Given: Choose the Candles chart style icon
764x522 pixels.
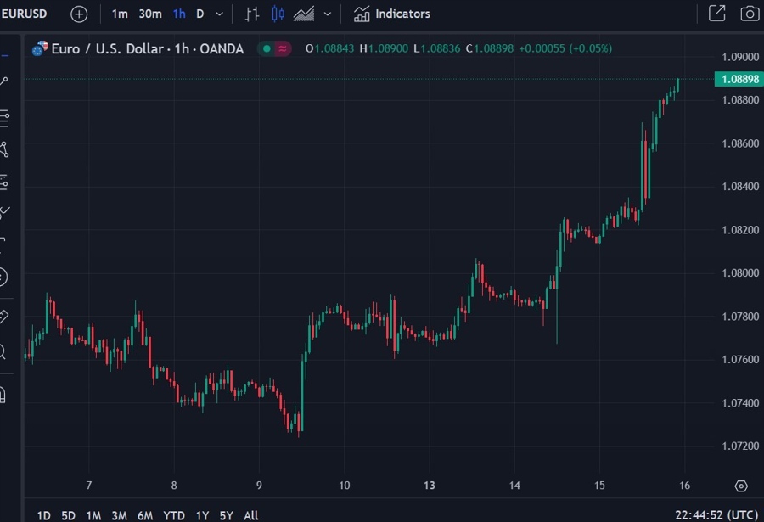Looking at the screenshot, I should (x=278, y=14).
